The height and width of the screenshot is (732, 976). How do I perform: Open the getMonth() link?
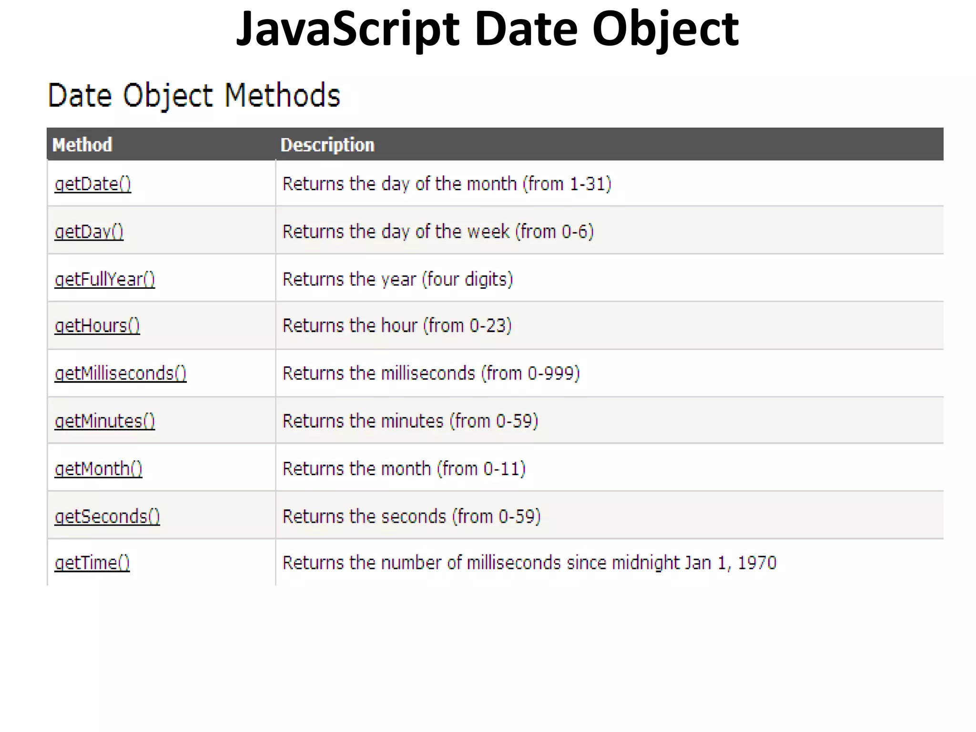coord(98,469)
